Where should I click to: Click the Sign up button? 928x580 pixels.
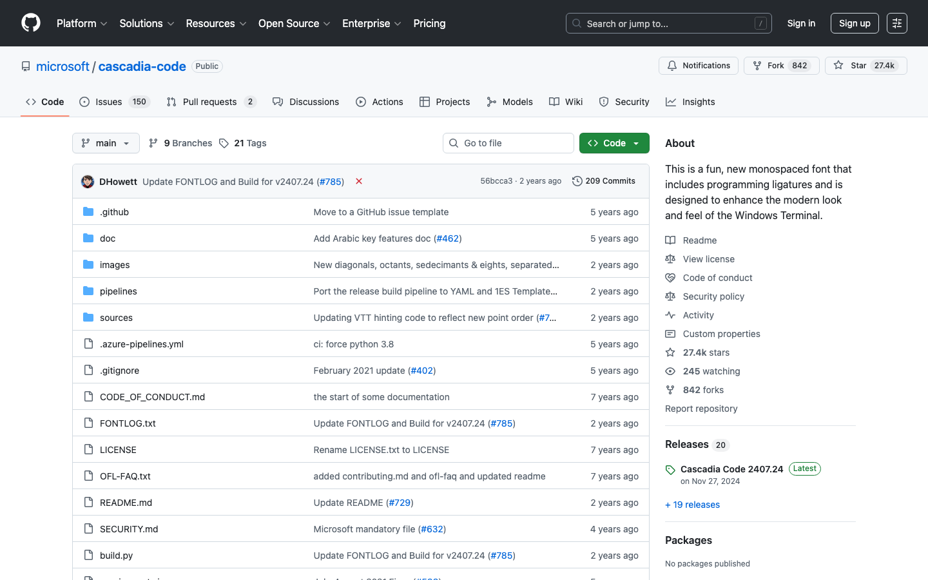855,23
